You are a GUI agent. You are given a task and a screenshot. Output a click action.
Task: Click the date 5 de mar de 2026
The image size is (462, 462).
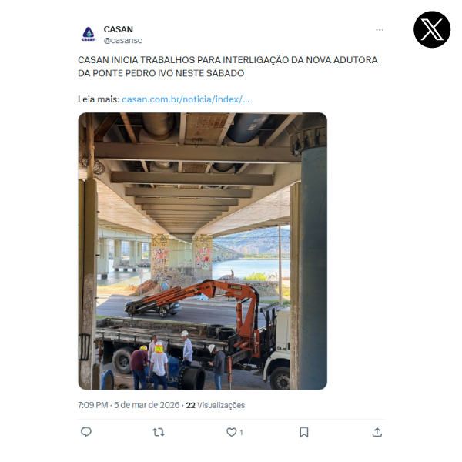click(146, 405)
